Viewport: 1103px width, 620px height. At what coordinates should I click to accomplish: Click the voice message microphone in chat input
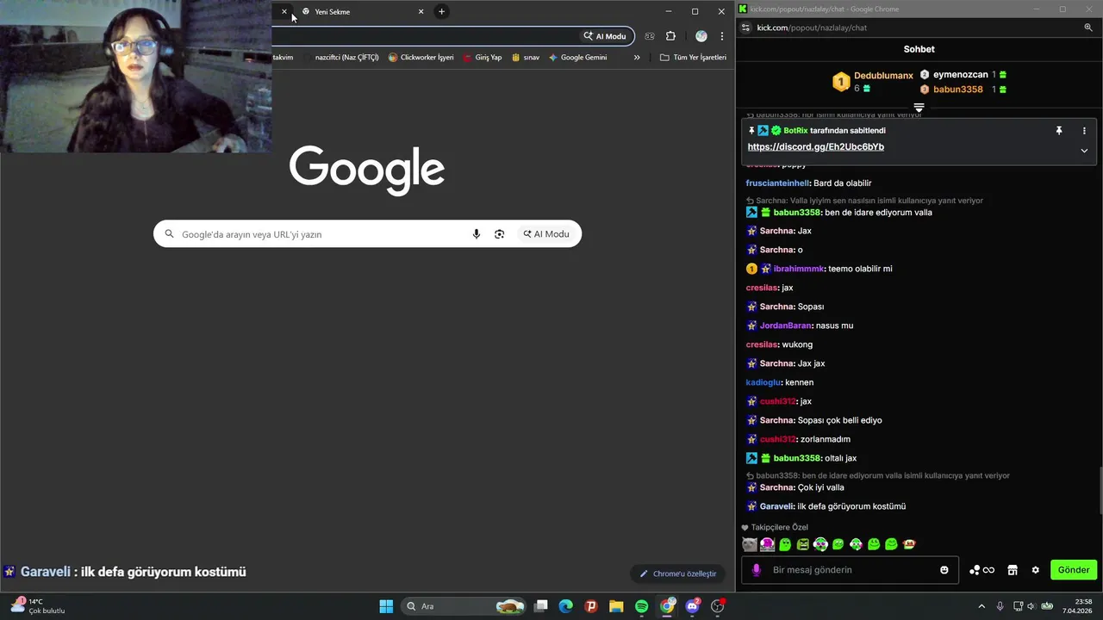click(x=757, y=570)
